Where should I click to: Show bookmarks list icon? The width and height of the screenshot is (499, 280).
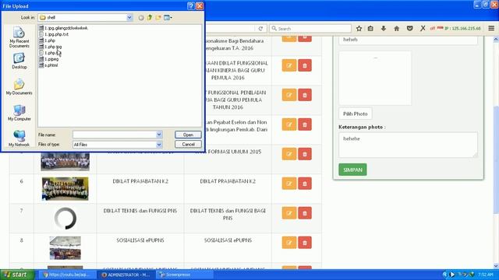pos(370,29)
